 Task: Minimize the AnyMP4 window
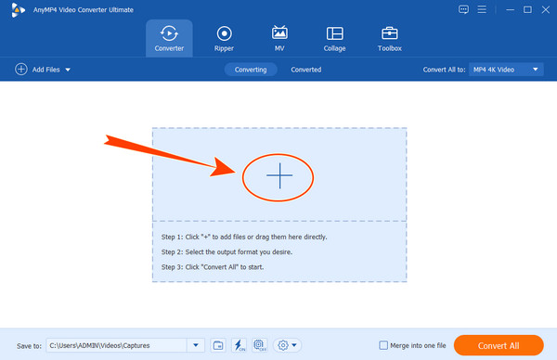pos(510,10)
